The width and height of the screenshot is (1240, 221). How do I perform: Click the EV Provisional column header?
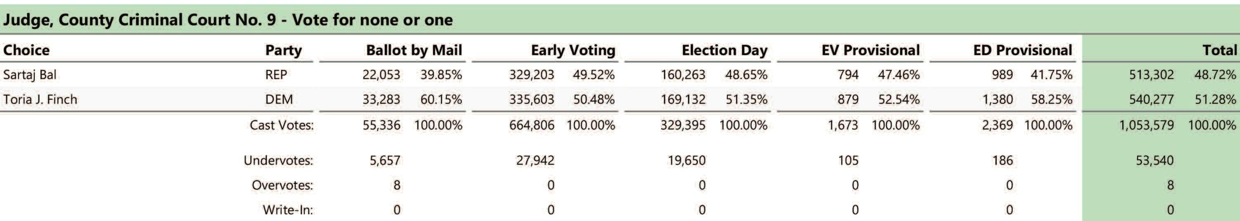870,50
